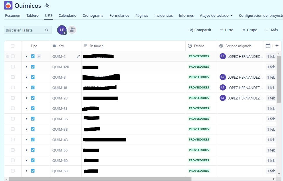Open the PROVEEDORES status of QUIM-2
This screenshot has width=283, height=181.
(x=199, y=56)
